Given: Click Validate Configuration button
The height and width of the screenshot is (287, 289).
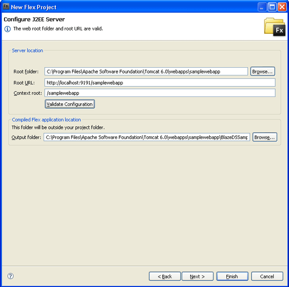Looking at the screenshot, I should (70, 104).
